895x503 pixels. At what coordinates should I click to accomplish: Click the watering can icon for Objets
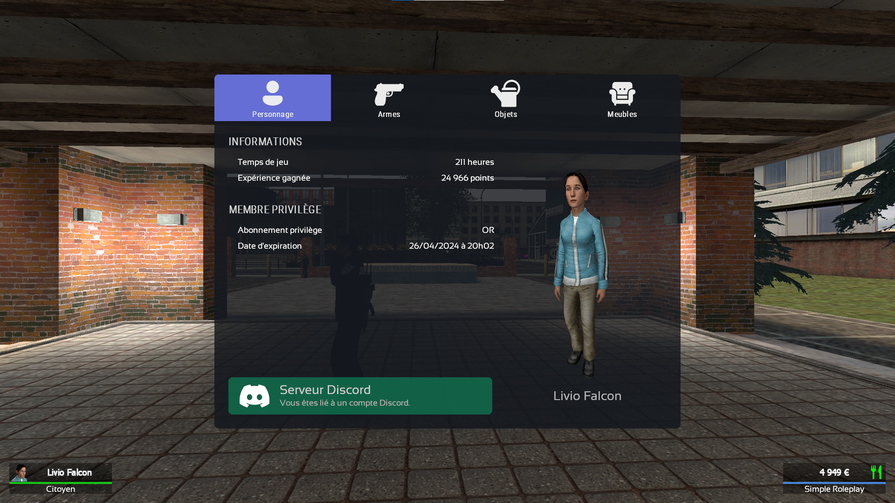506,93
